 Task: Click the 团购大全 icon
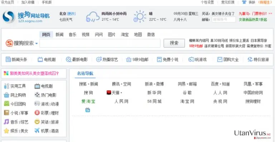pyautogui.click(x=219, y=59)
